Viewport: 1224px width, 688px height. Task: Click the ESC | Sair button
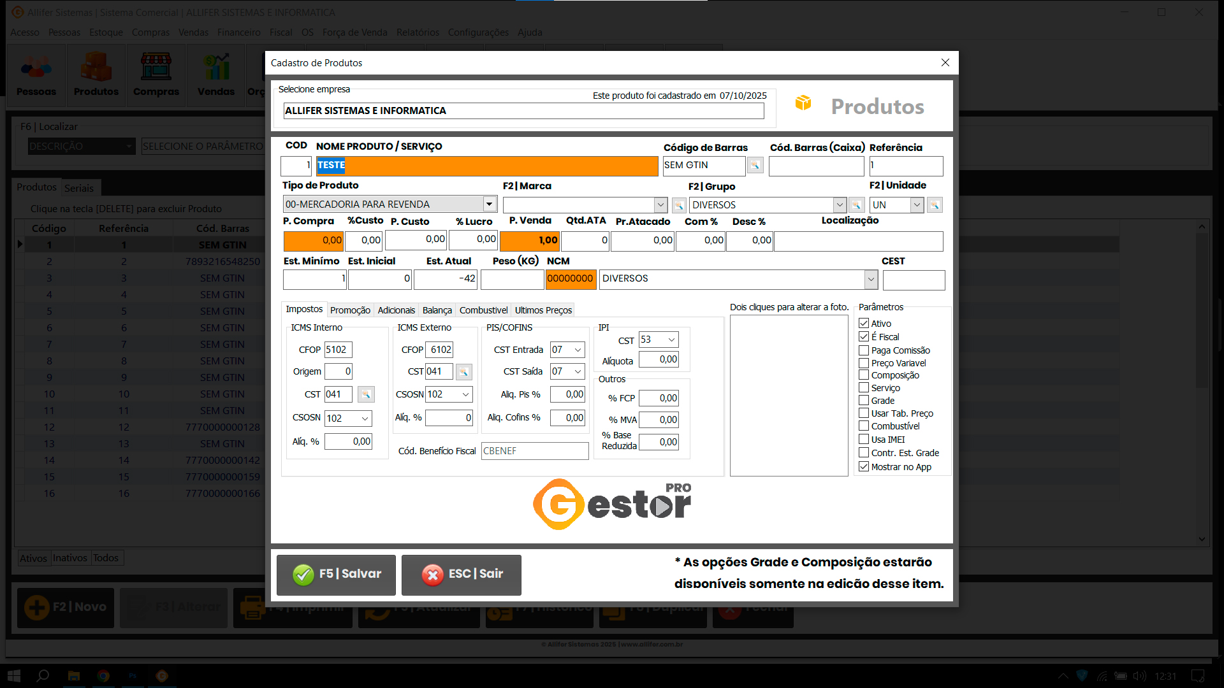click(x=462, y=575)
